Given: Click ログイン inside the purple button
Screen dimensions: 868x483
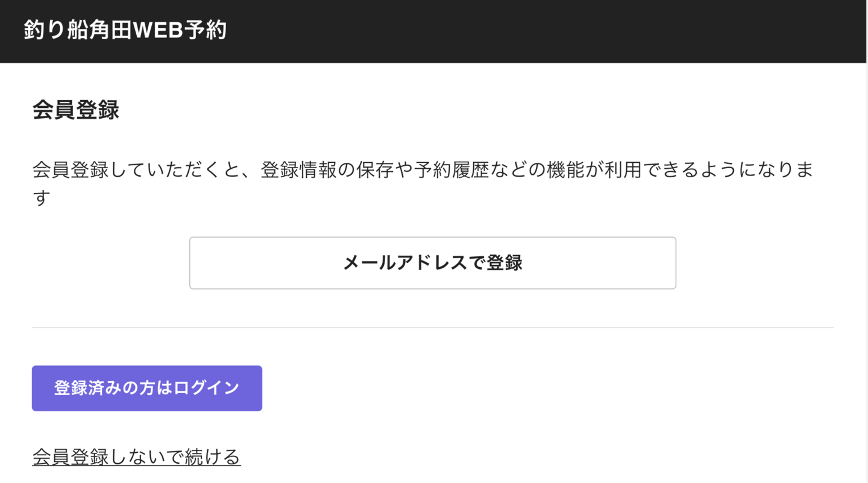Looking at the screenshot, I should [207, 388].
